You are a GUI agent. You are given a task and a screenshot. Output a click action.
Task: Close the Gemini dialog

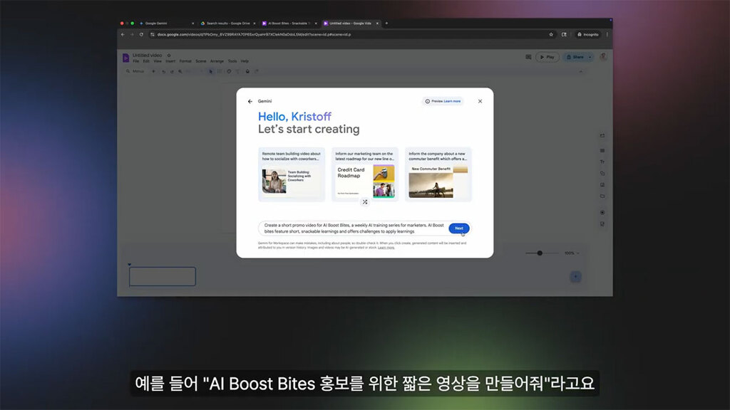point(480,101)
